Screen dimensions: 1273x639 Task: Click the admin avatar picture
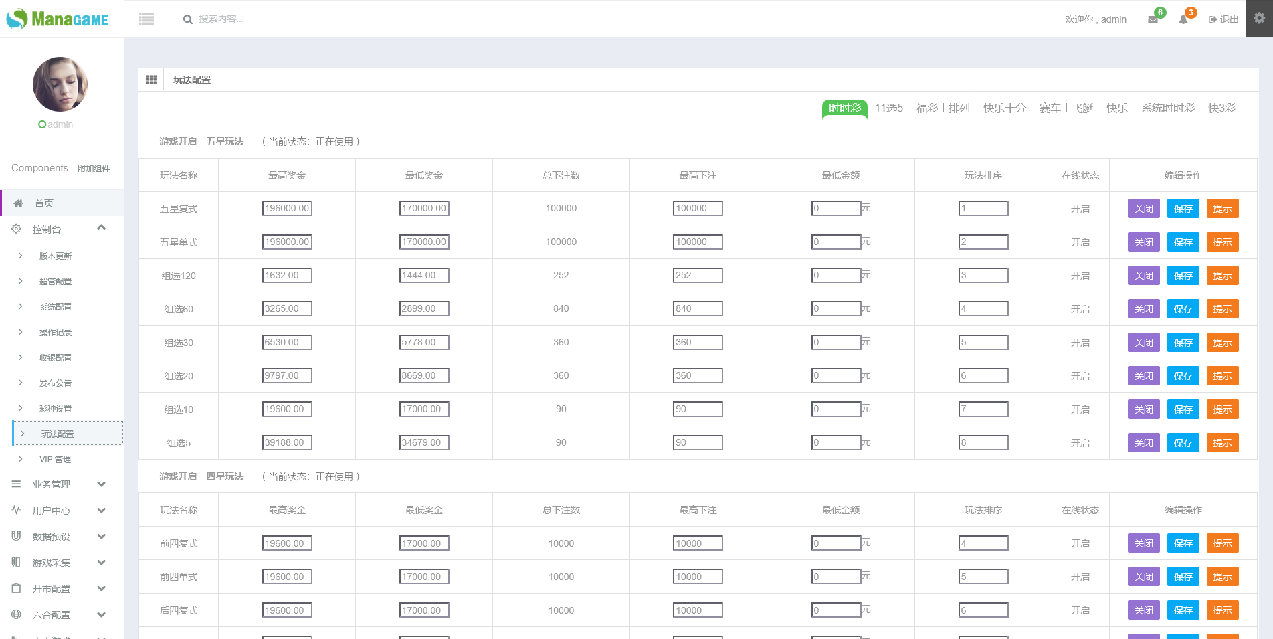60,84
